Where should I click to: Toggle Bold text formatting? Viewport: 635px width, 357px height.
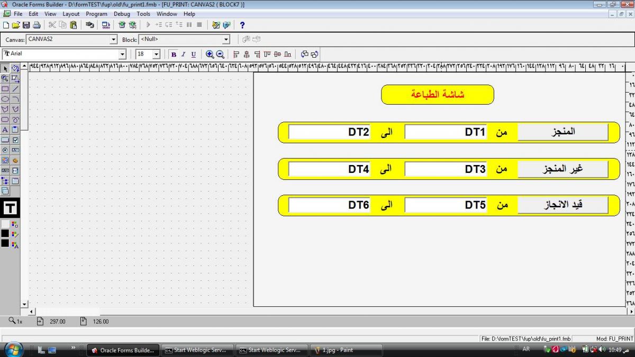coord(174,54)
